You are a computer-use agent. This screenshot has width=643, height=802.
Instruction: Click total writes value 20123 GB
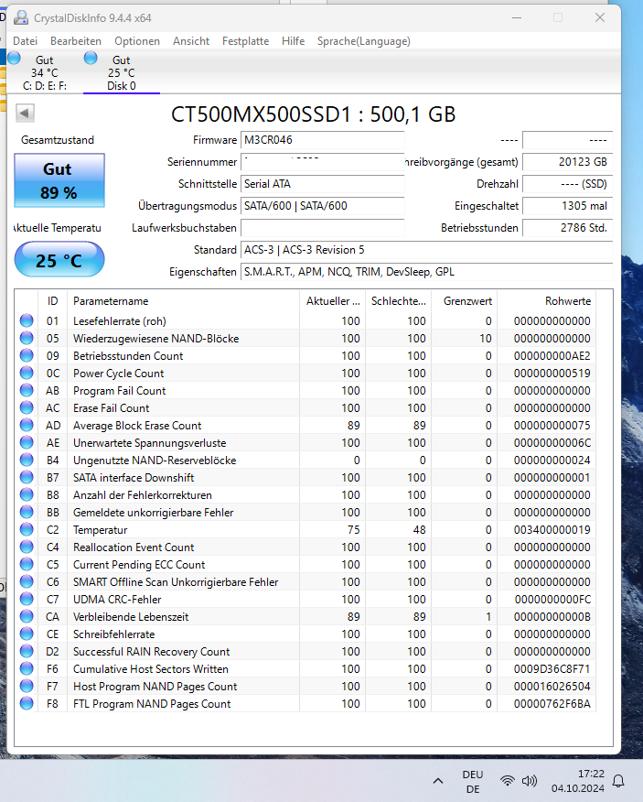(x=568, y=162)
